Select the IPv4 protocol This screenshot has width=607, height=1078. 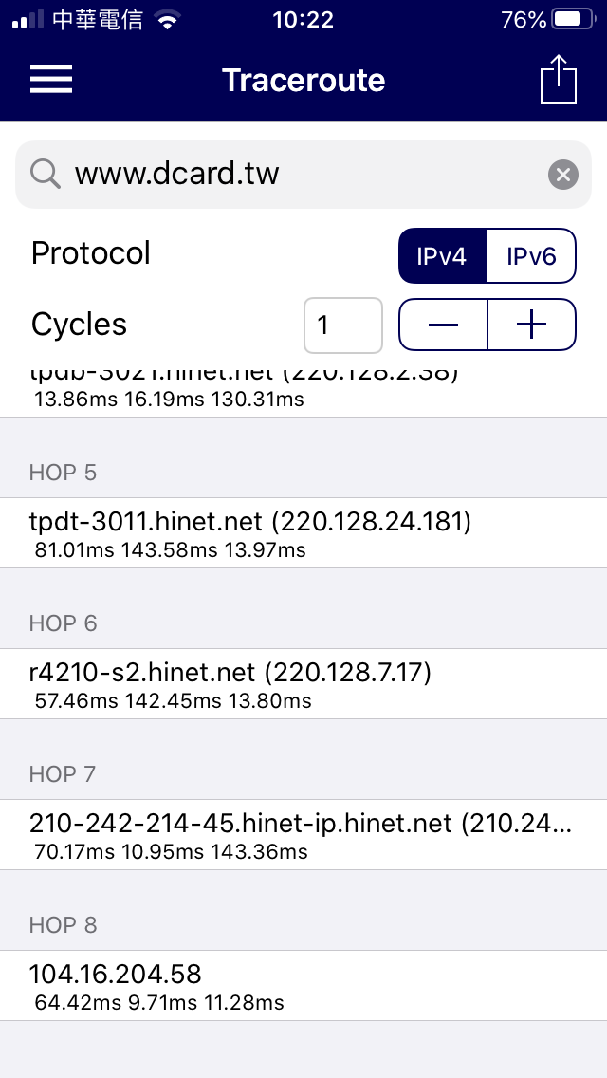click(x=443, y=256)
